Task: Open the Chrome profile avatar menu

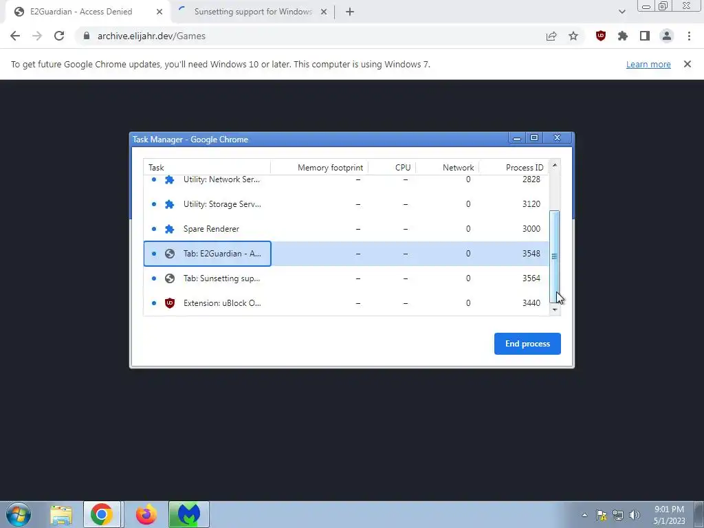Action: 667,36
